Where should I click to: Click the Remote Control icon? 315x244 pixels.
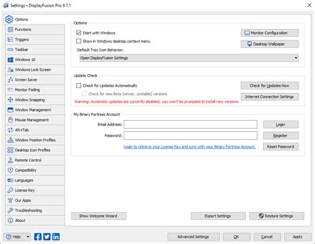tap(11, 160)
